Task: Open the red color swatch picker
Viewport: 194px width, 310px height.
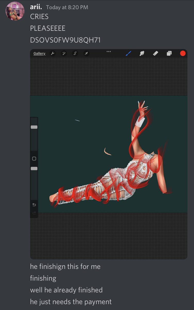Action: (183, 53)
